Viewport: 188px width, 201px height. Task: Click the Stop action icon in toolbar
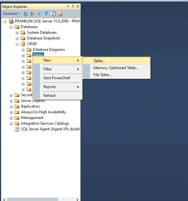(x=39, y=14)
